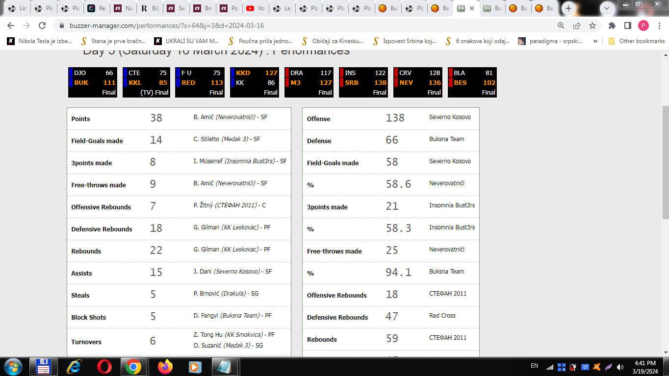
Task: Open the CTE vs KKL TV game box
Action: tap(146, 82)
